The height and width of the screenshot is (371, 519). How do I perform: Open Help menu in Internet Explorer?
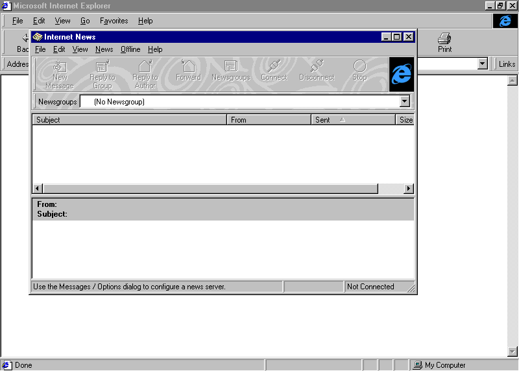[145, 21]
